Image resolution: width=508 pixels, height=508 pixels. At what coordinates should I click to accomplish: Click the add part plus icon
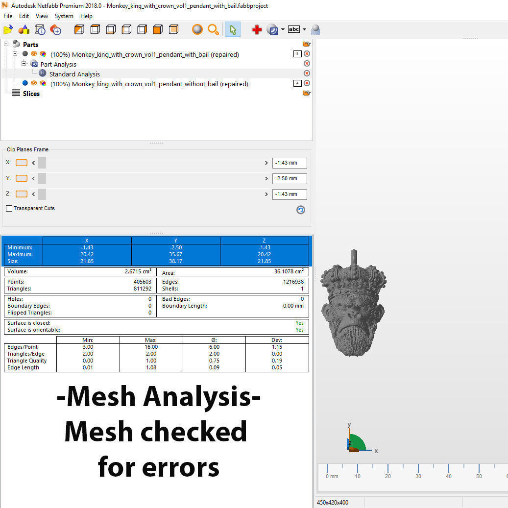(56, 30)
